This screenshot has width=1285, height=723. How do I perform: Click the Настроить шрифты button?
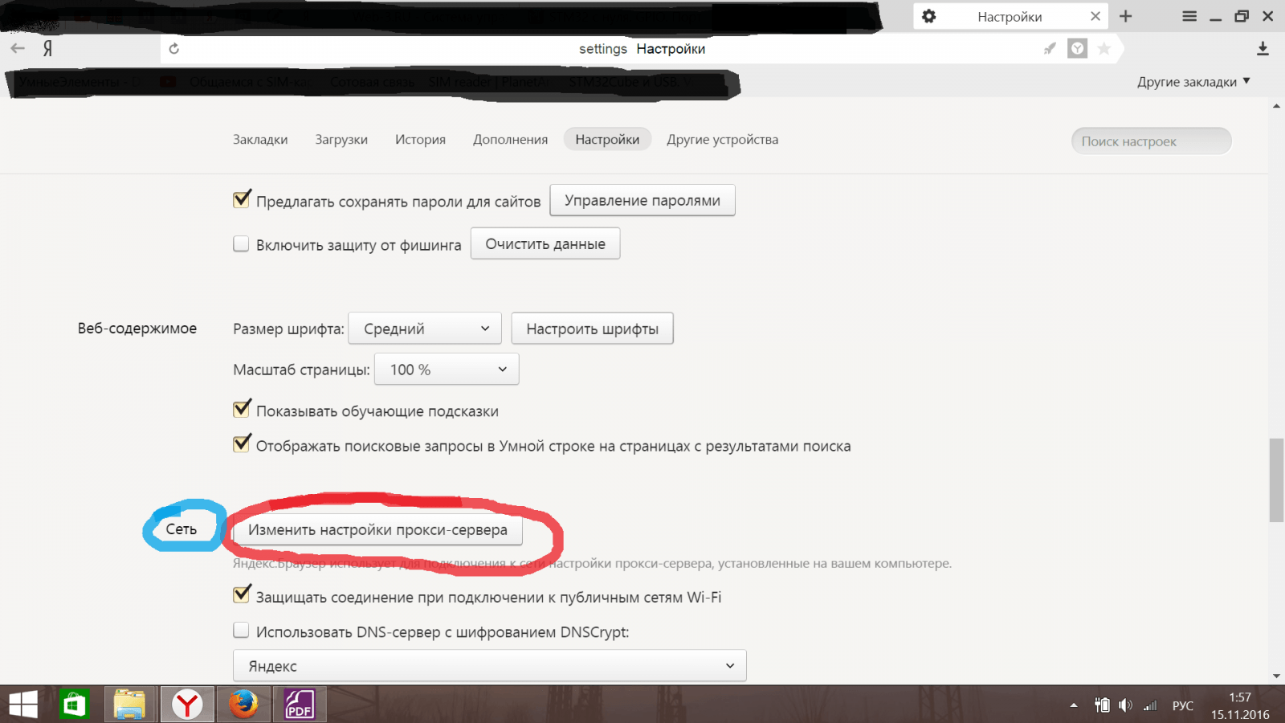pyautogui.click(x=593, y=329)
